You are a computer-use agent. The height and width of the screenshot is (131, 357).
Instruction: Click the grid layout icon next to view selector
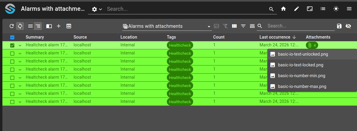coord(216,26)
